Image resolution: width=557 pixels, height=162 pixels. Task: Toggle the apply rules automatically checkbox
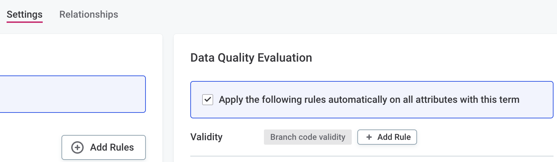point(208,100)
